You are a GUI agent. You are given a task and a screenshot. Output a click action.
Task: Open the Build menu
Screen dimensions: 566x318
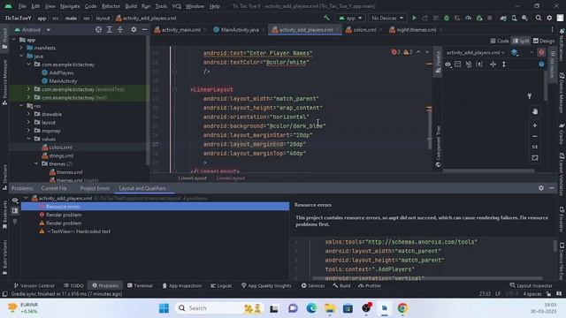click(x=131, y=6)
